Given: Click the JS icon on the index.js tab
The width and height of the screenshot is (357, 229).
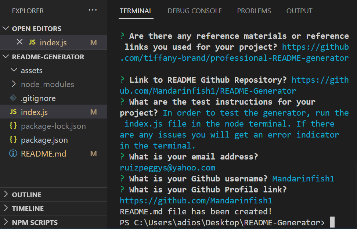Looking at the screenshot, I should point(32,42).
